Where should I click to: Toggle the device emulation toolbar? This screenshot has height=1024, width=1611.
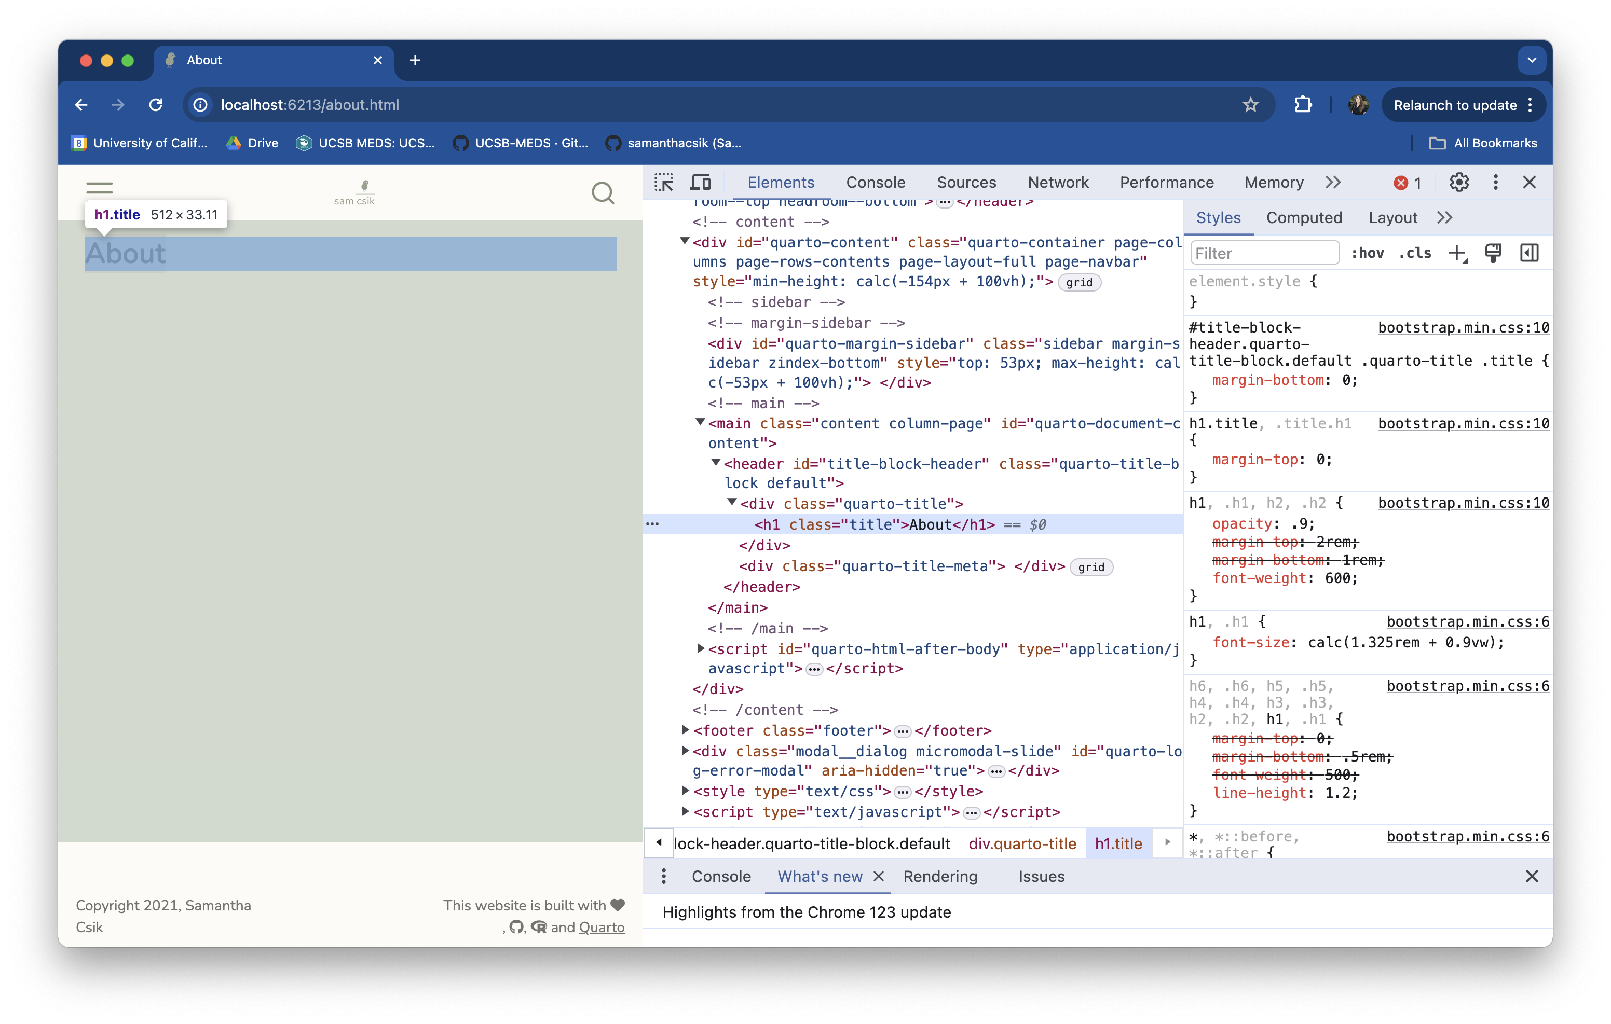pos(700,182)
